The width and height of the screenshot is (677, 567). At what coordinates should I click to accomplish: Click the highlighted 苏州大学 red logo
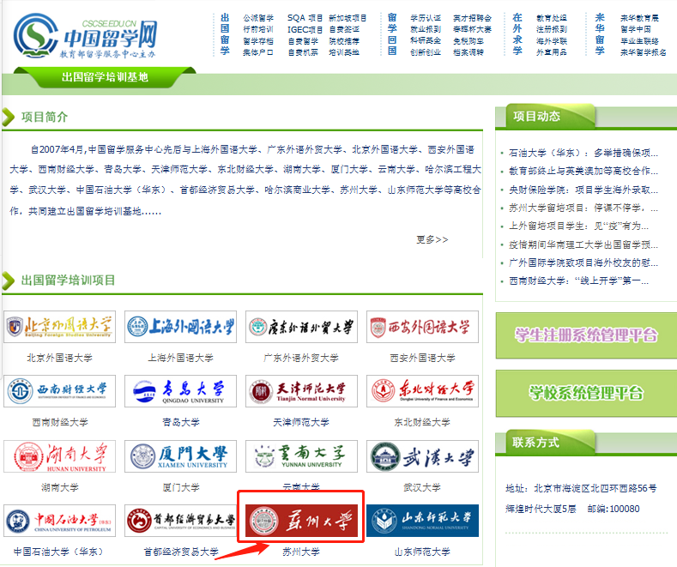pos(301,521)
